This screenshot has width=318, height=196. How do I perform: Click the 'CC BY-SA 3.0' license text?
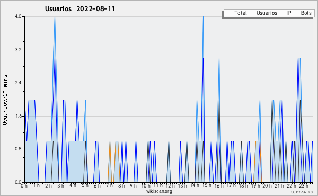click(302, 192)
